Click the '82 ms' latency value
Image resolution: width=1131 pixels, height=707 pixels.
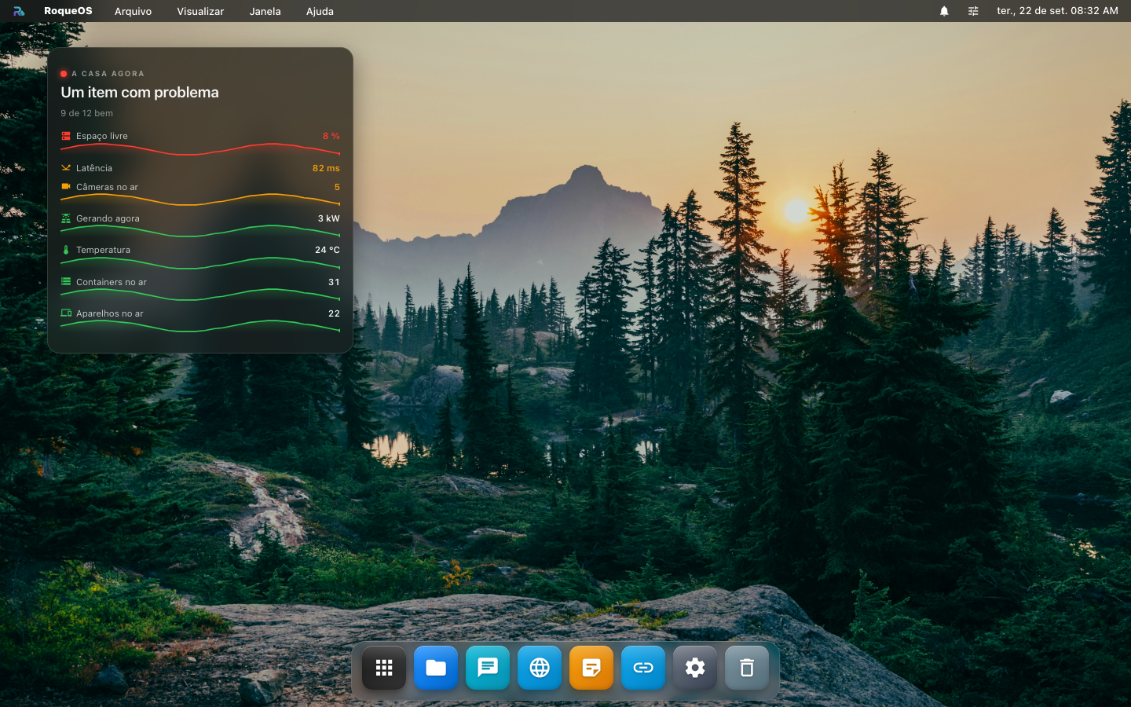pyautogui.click(x=326, y=168)
